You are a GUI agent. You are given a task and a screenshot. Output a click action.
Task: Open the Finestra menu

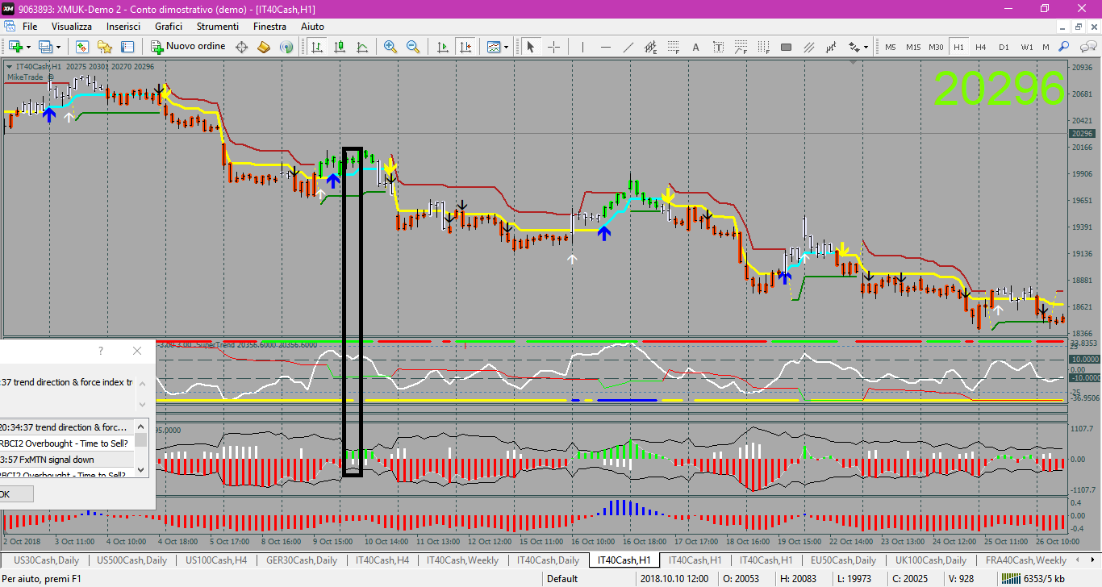[x=269, y=27]
